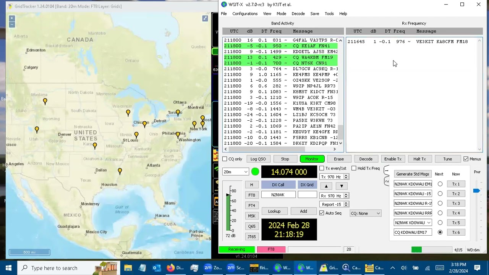Select the map pin near Toronto
Screen dimensions: 489x275
178,112
